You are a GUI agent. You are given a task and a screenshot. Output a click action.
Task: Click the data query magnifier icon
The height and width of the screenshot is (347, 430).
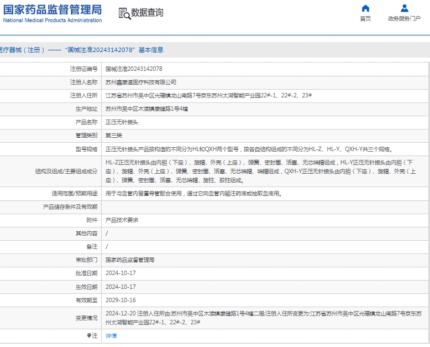point(124,13)
